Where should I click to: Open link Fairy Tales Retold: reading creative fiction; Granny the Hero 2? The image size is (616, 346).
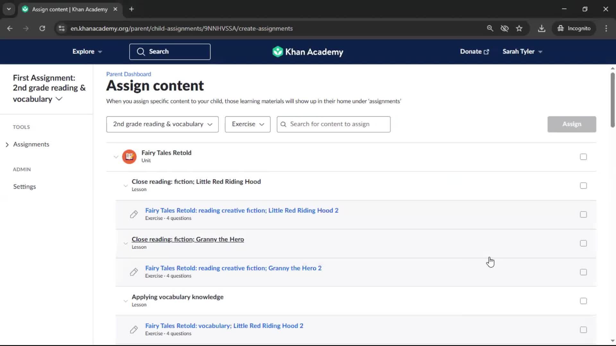(233, 268)
